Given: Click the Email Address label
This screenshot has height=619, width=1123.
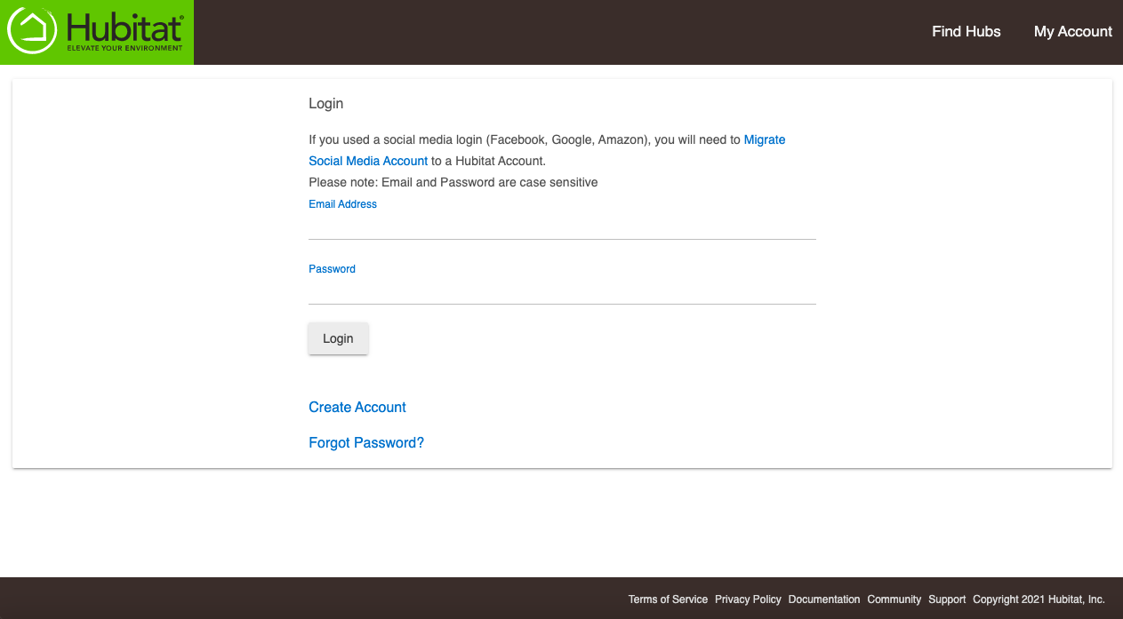Looking at the screenshot, I should [342, 203].
